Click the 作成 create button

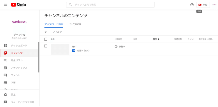click(x=203, y=5)
